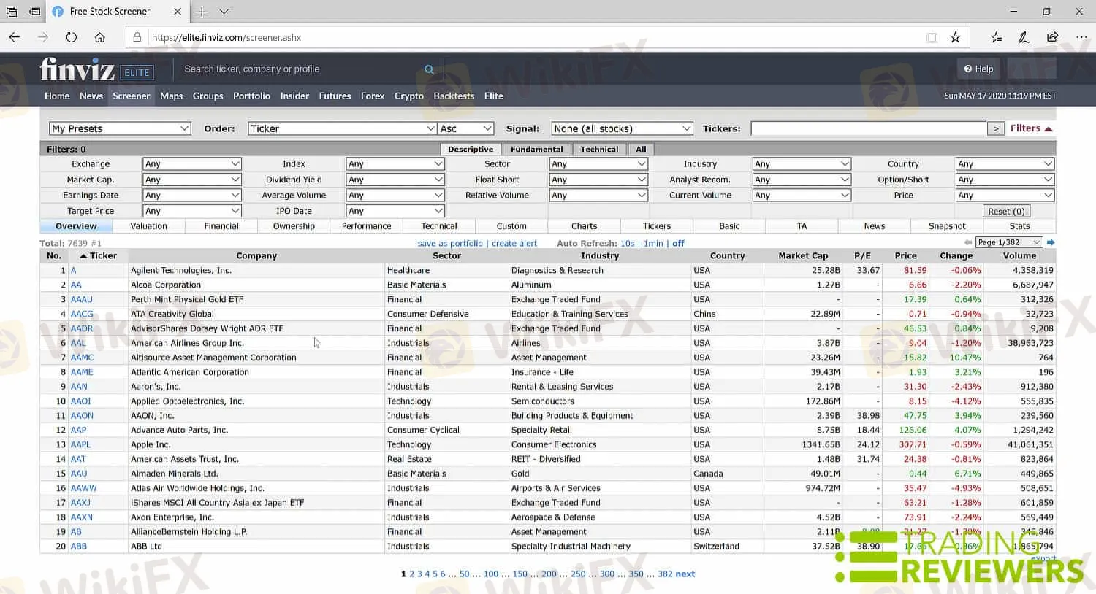Click the finviz logo
The image size is (1096, 594).
click(x=77, y=70)
